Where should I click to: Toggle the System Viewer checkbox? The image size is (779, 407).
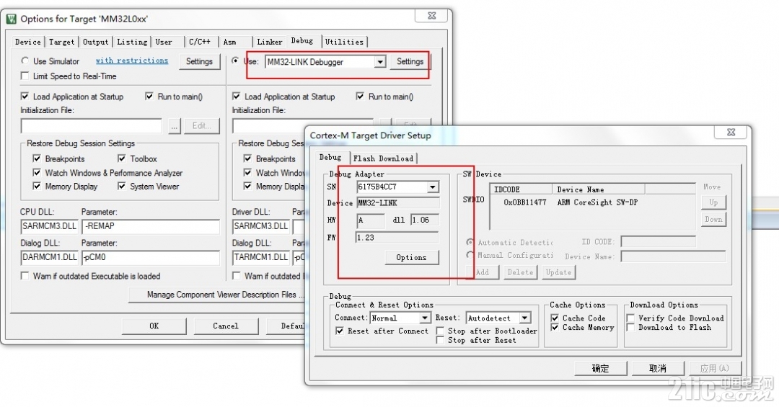tap(122, 186)
